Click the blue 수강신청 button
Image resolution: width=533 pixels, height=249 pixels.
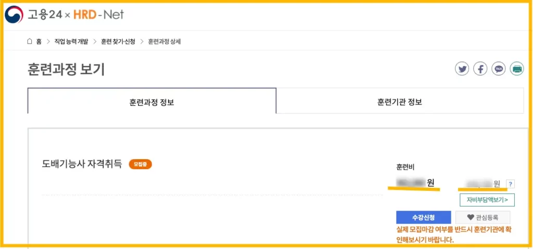tap(424, 217)
